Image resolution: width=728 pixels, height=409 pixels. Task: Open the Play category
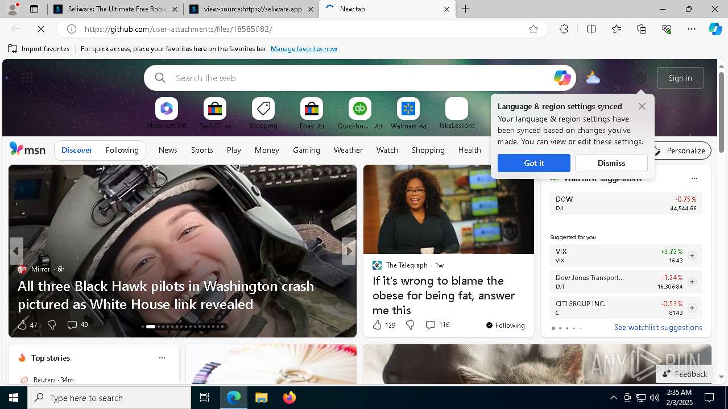tap(234, 150)
